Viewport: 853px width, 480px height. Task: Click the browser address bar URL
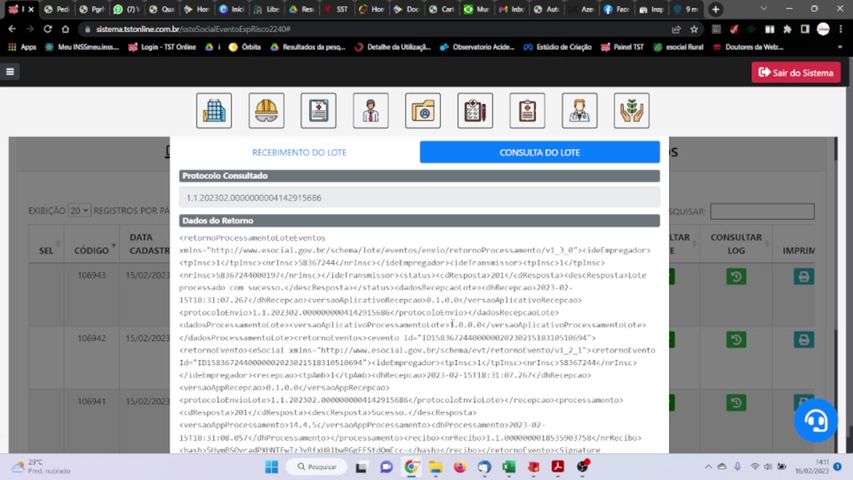pyautogui.click(x=193, y=29)
